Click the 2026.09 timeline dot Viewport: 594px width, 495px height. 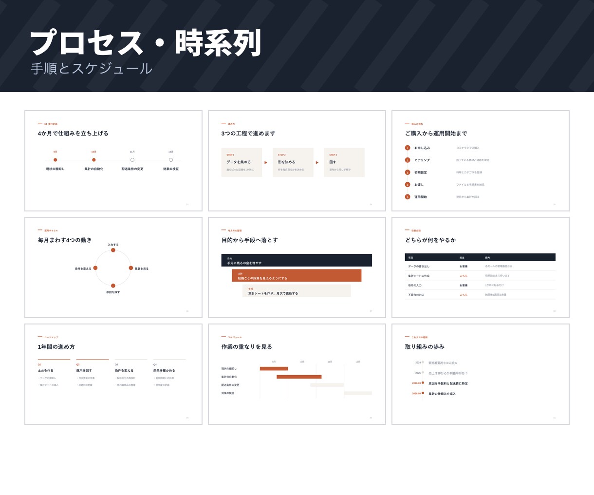(x=423, y=393)
